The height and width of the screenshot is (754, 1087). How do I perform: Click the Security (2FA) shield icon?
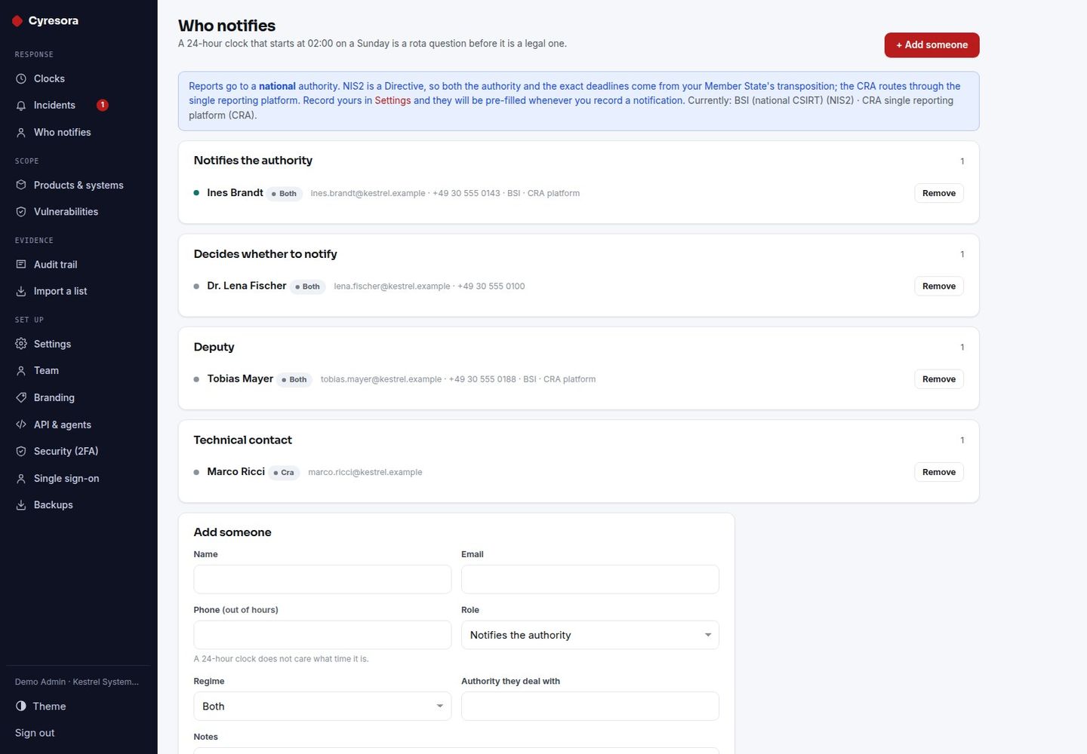[21, 451]
